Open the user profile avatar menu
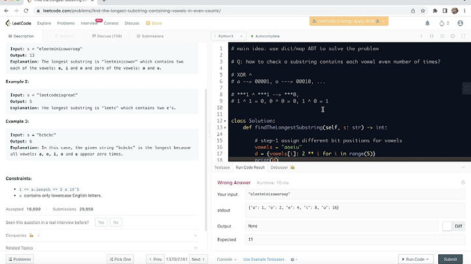This screenshot has height=264, width=471. pyautogui.click(x=460, y=23)
